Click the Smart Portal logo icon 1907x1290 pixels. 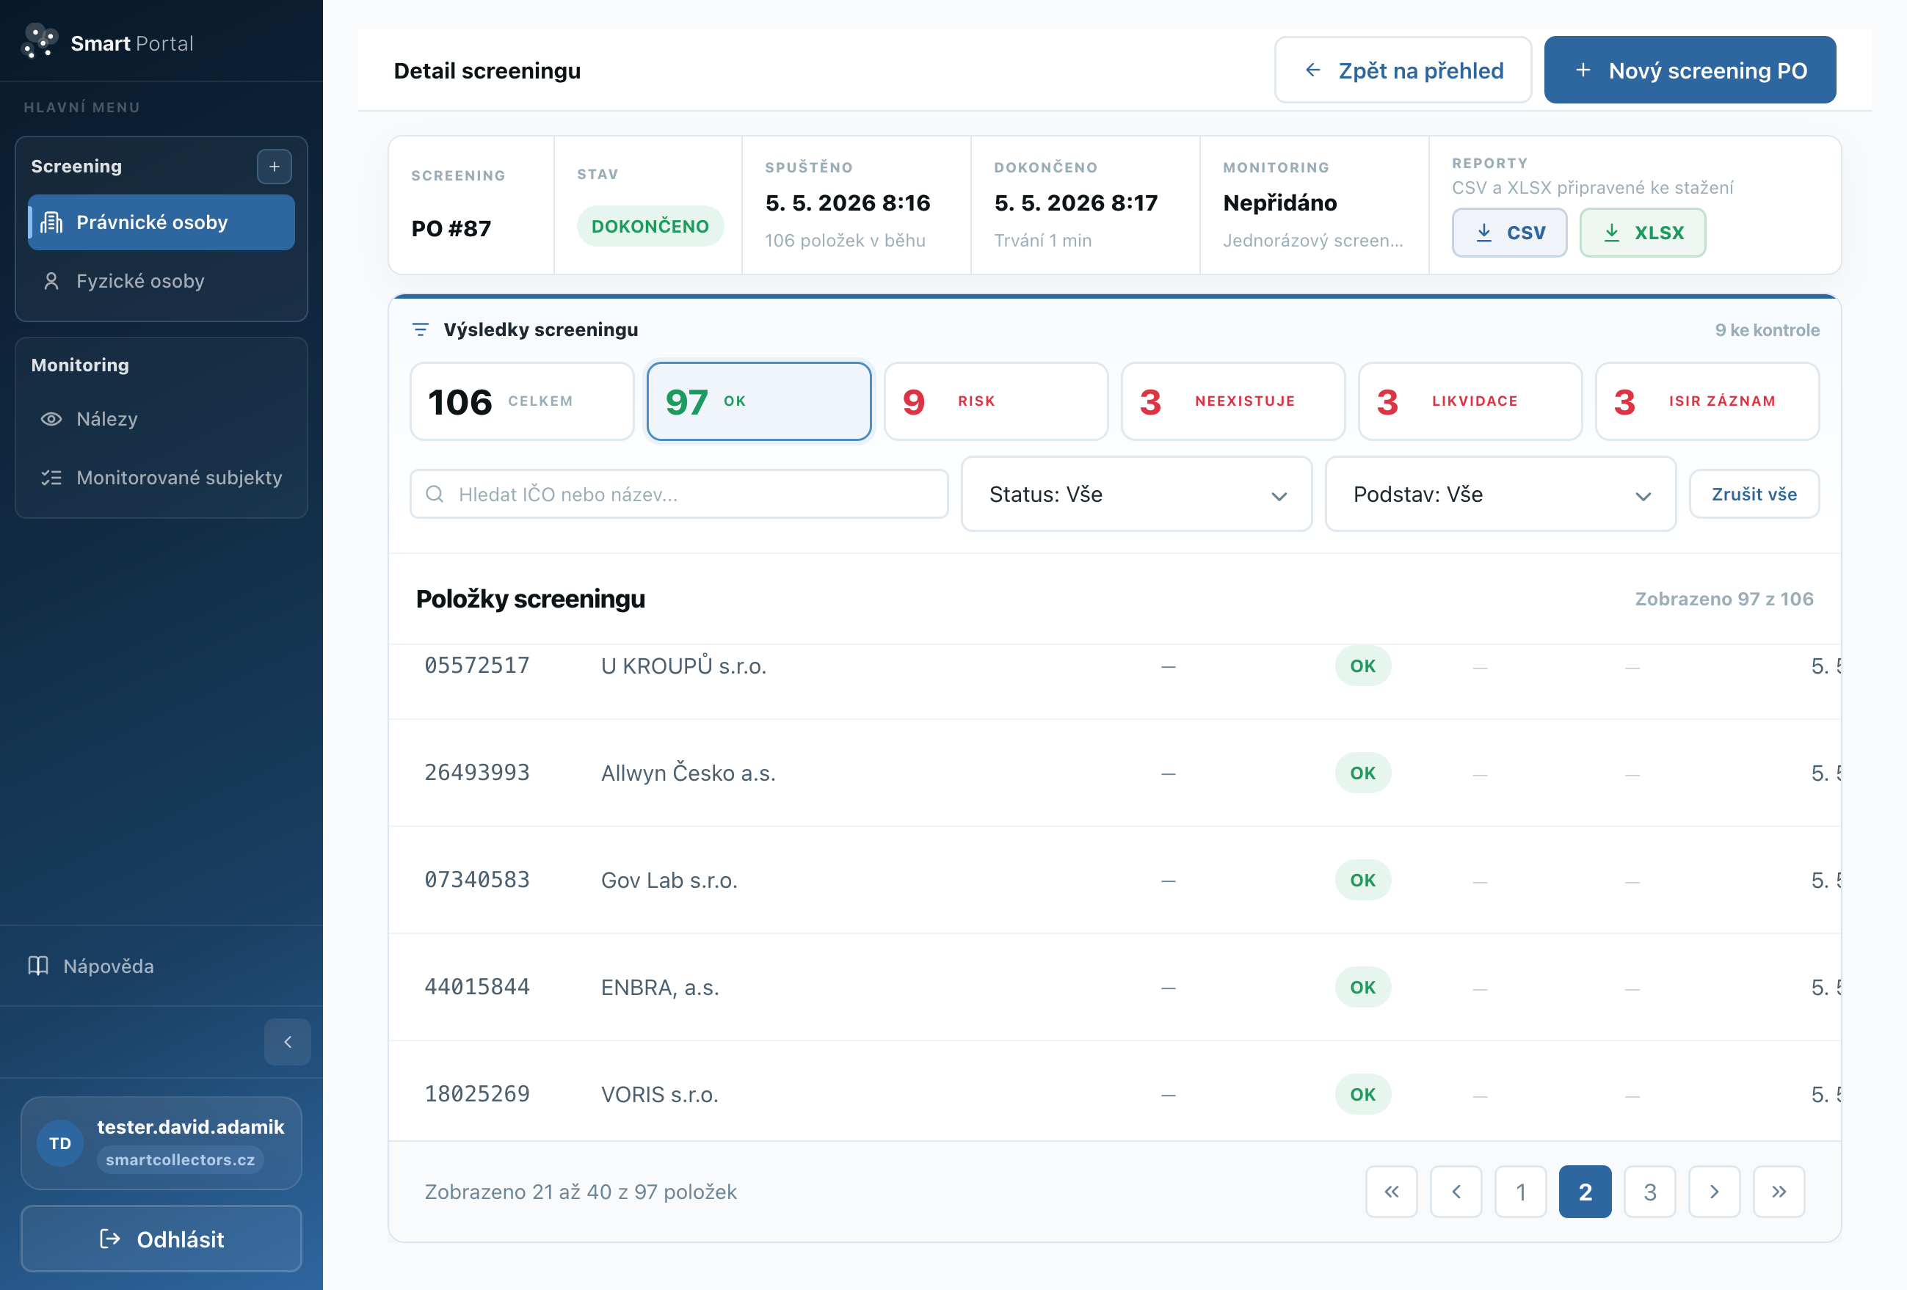(x=40, y=42)
